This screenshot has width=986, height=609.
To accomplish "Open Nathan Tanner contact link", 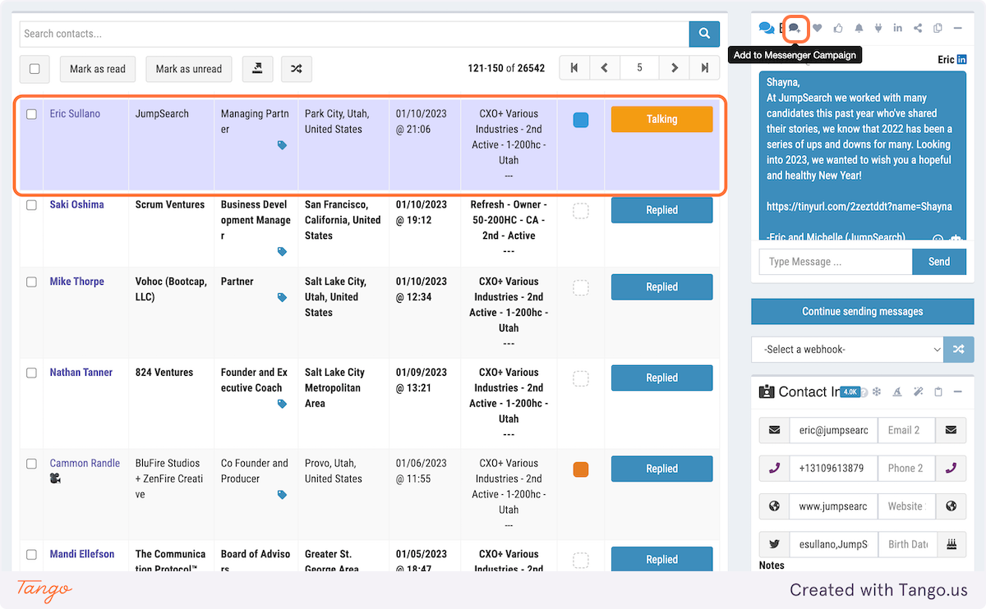I will 81,373.
